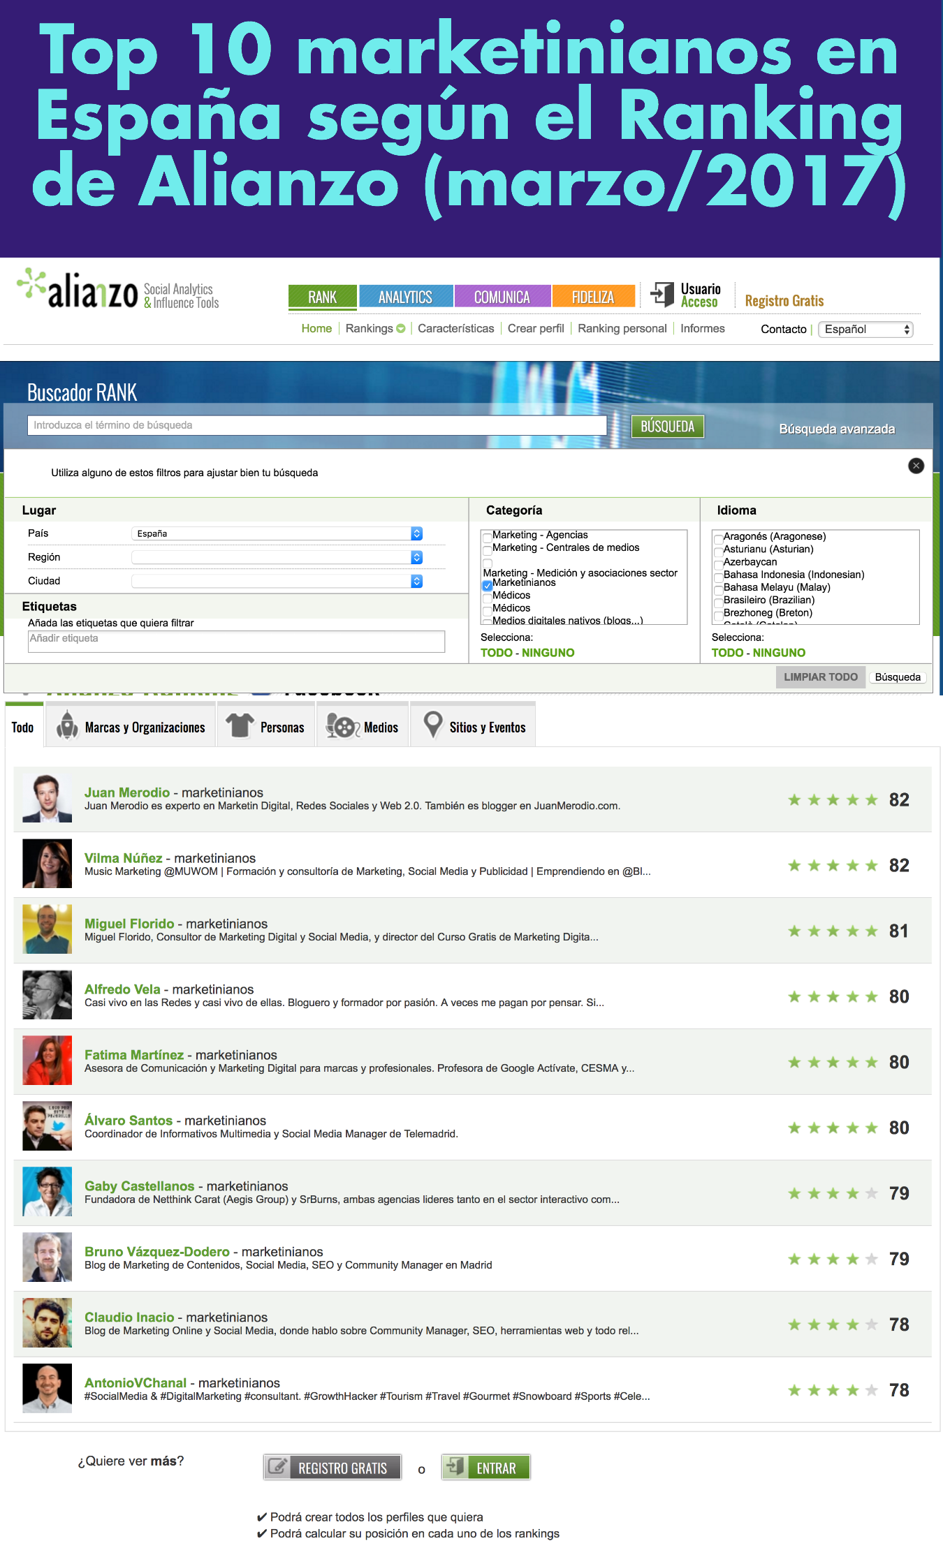Click Bruno Vázquez-Dodero's profile photo
This screenshot has height=1550, width=943.
[47, 1257]
